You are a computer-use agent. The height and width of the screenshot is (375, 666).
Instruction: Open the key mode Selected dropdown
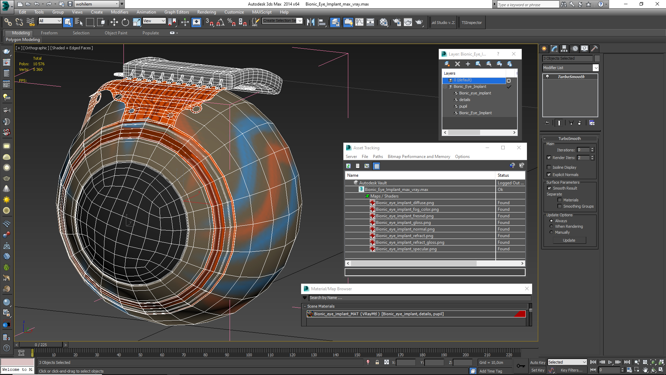pos(567,362)
